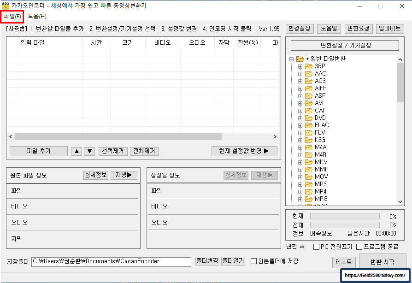Click the 전체 progress bar

coord(345,225)
